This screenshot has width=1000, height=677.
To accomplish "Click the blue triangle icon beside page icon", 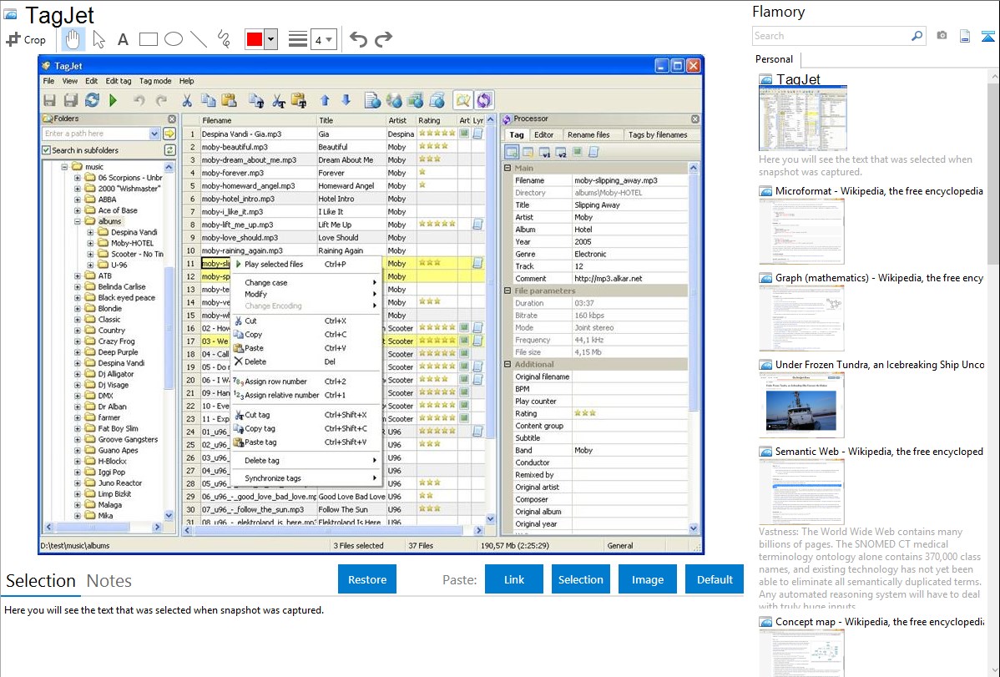I will point(987,36).
